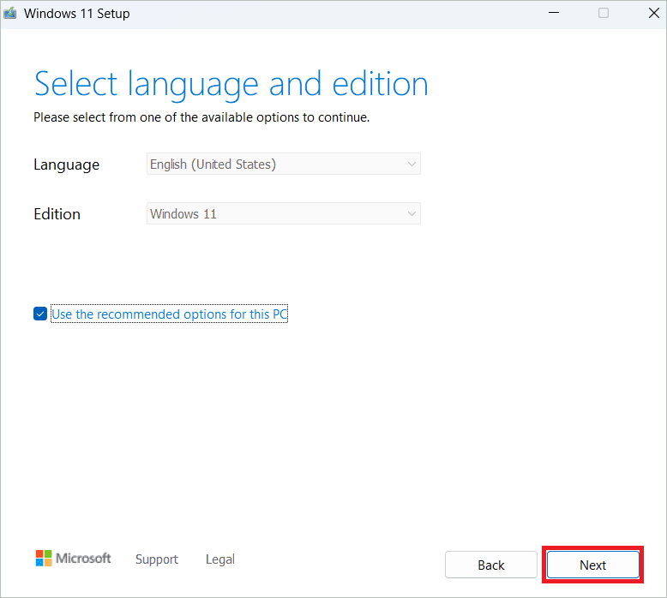Click the 'Windows 11 Setup' title text
667x598 pixels.
pyautogui.click(x=76, y=14)
